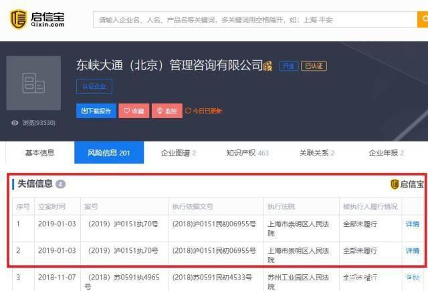
Task: Click row 2 case number (2019)沪0151执70号
Action: (123, 250)
